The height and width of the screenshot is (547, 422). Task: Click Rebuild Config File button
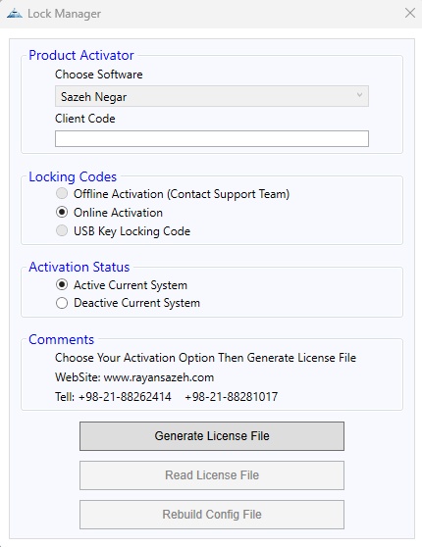[x=212, y=515]
